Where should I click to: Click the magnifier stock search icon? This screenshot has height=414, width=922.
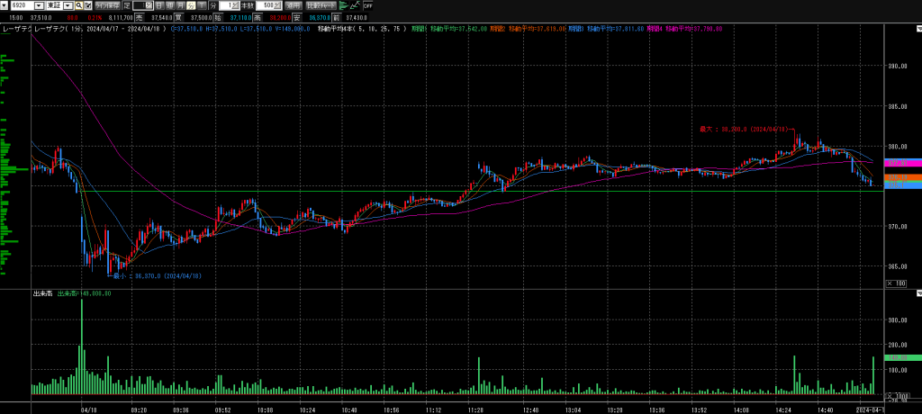pyautogui.click(x=78, y=5)
